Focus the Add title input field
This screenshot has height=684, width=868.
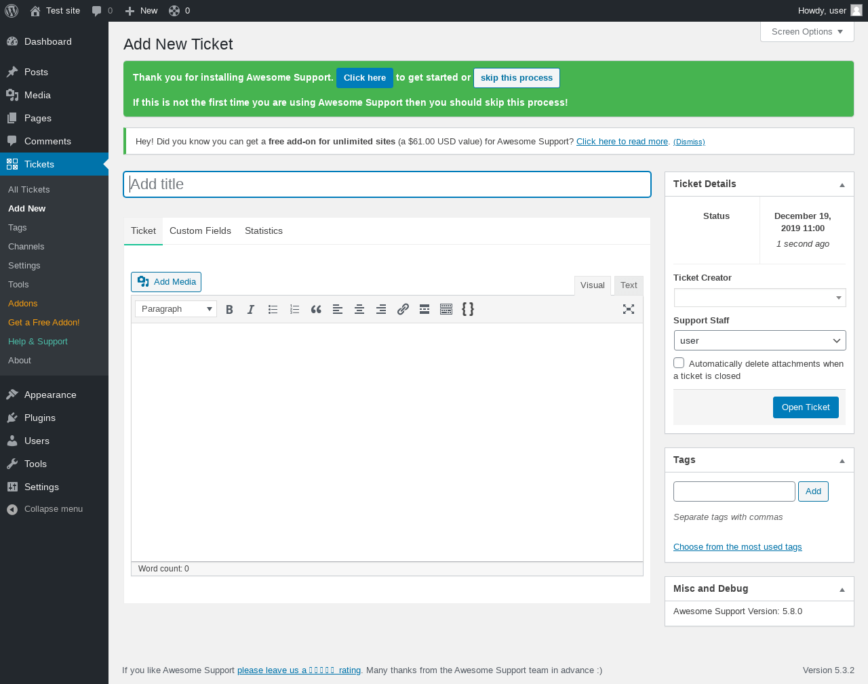(x=387, y=184)
